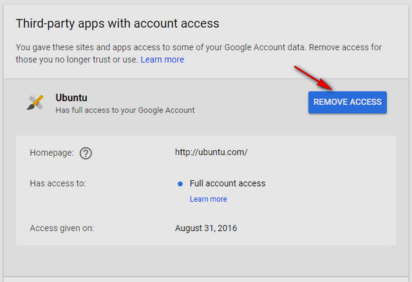
Task: Click the Ubuntu app brush-and-ruler icon
Action: click(x=35, y=102)
